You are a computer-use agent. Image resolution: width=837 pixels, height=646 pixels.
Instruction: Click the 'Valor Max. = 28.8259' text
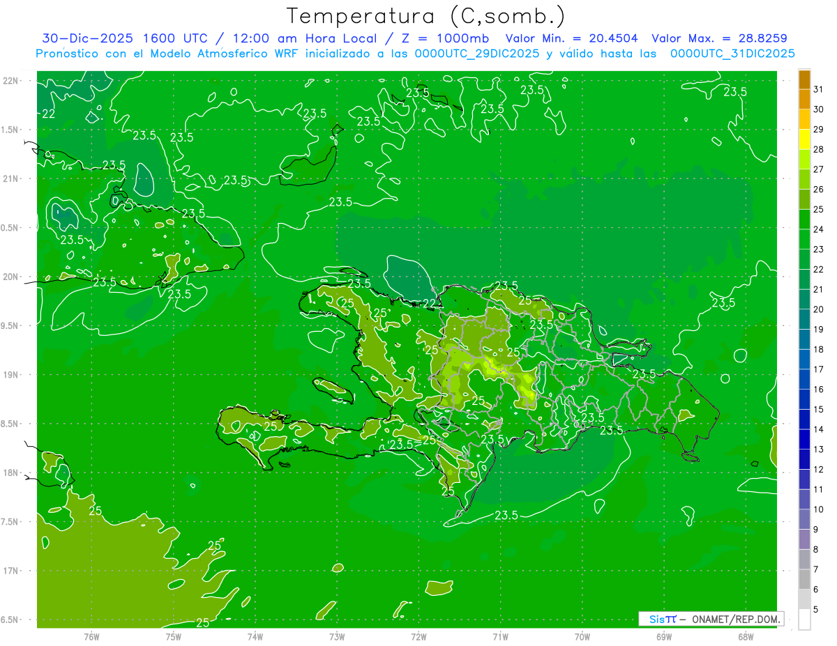click(720, 38)
